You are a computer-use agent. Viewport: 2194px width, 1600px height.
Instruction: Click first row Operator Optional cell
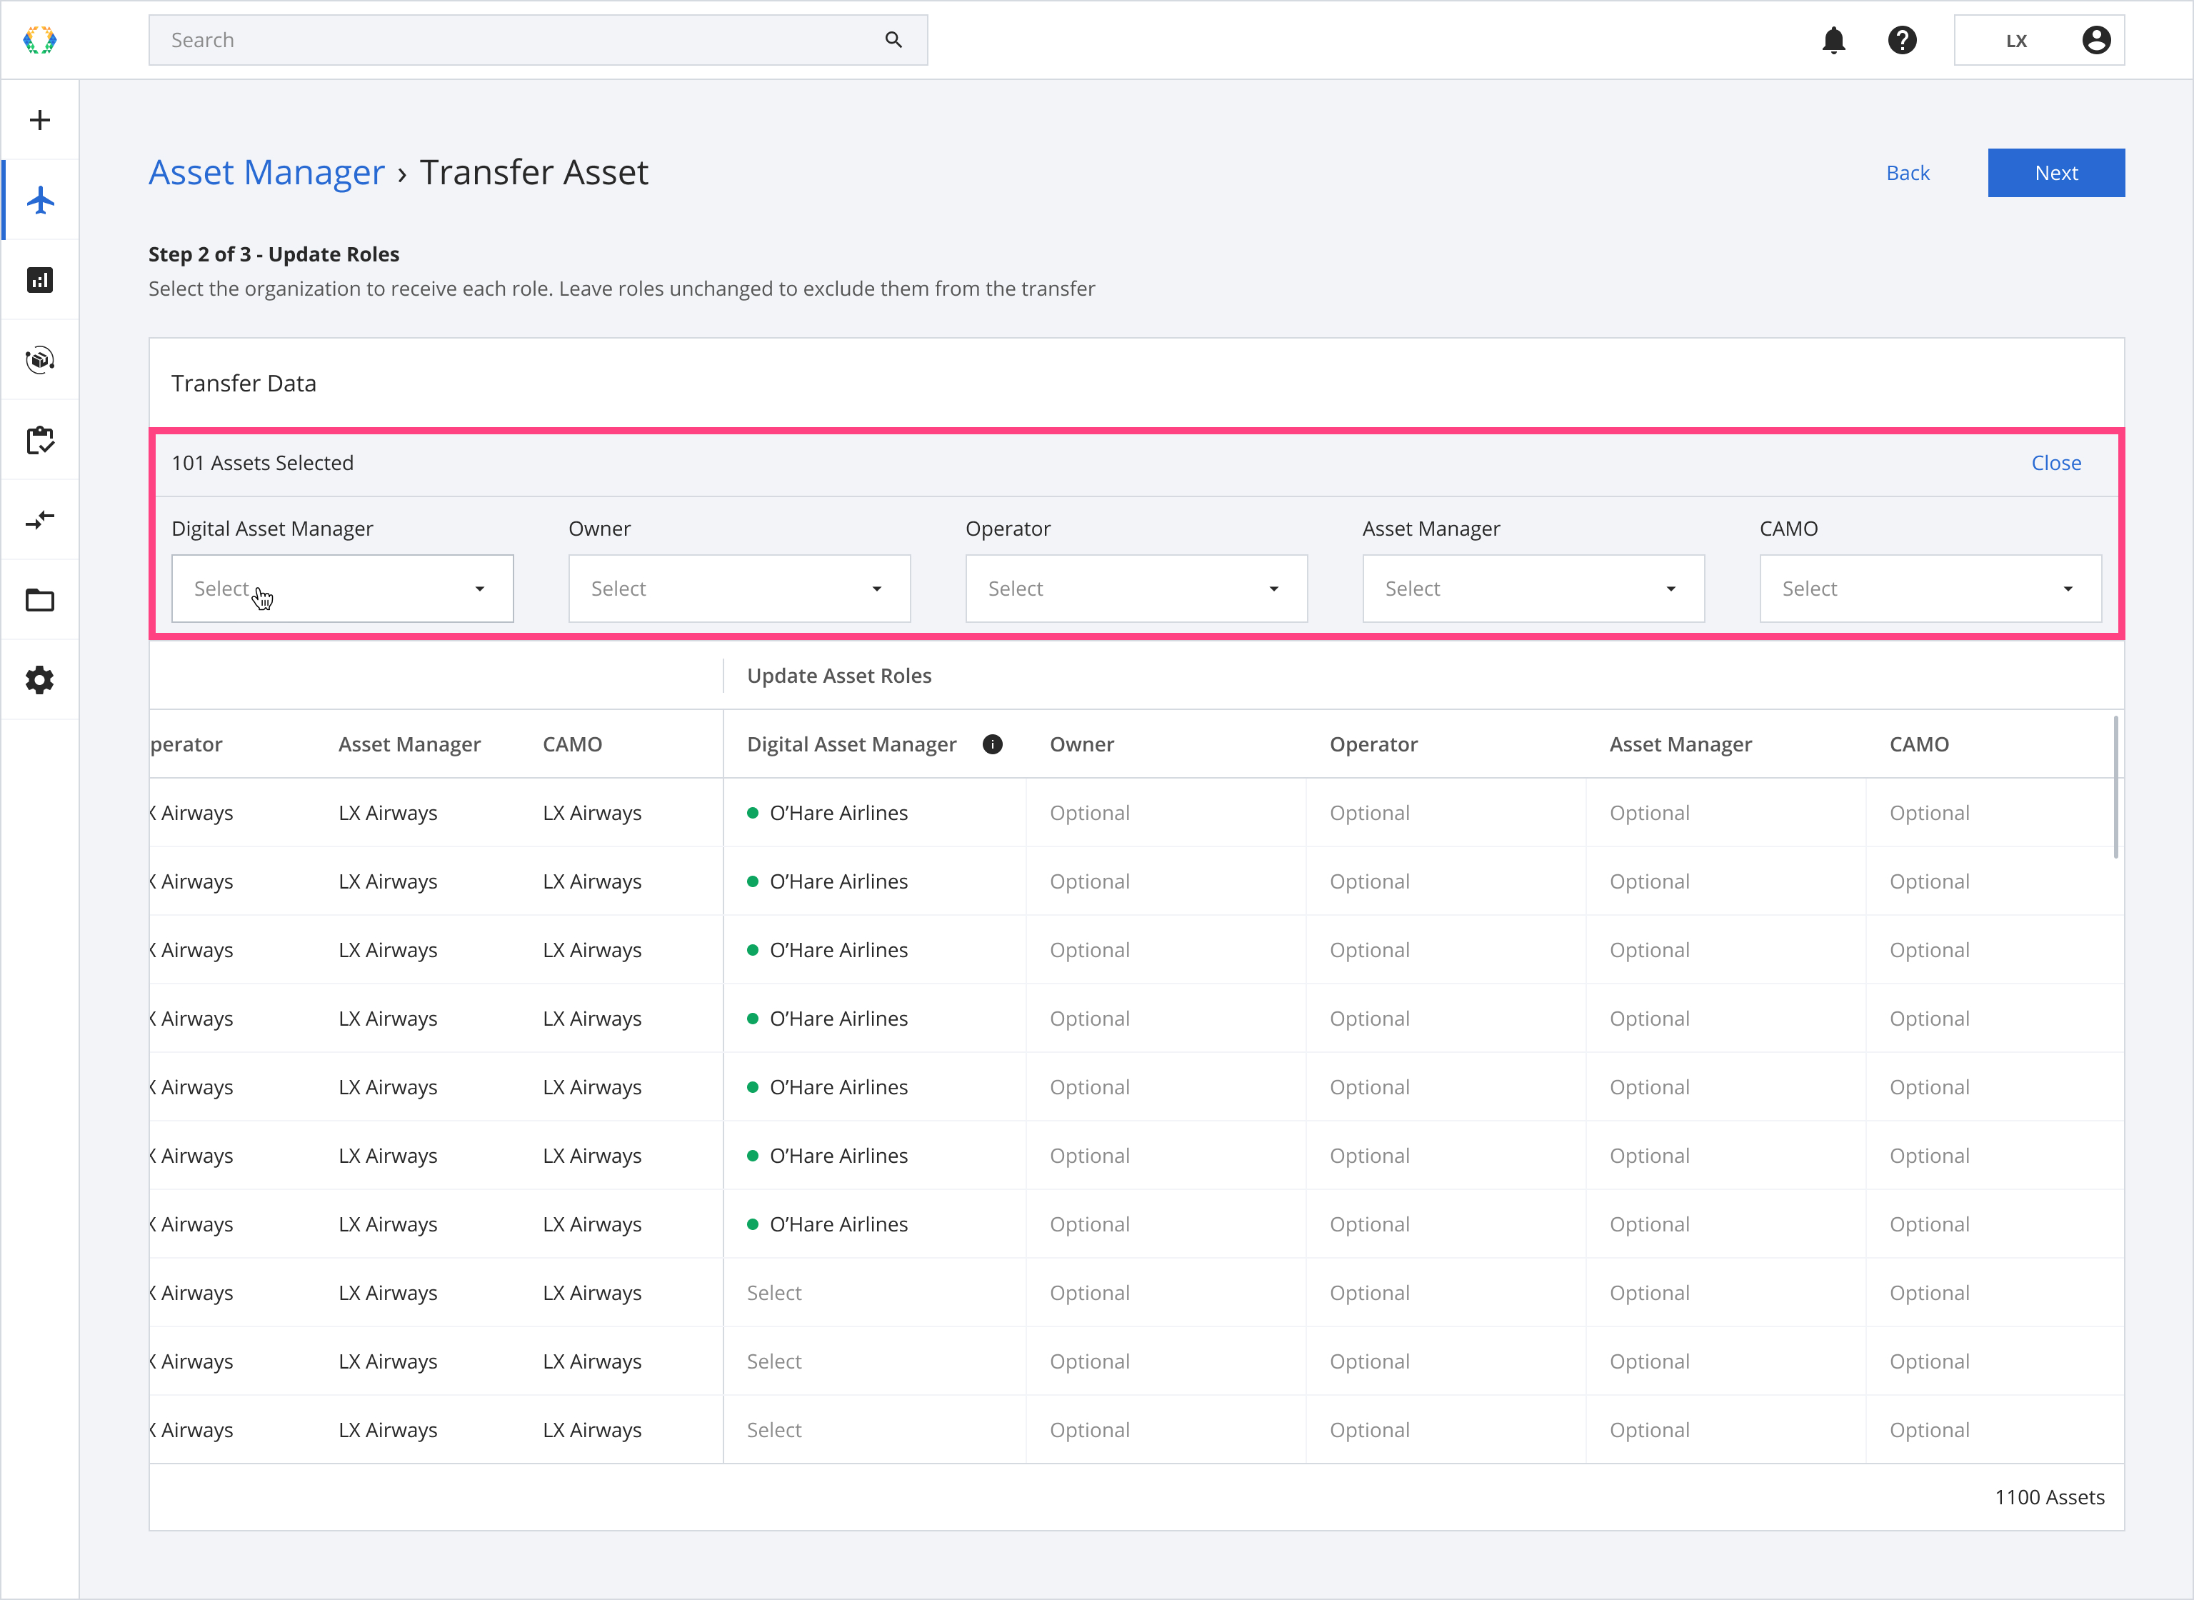(x=1446, y=813)
